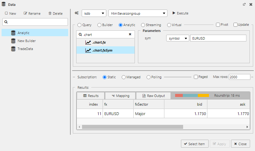The width and height of the screenshot is (255, 151).
Task: Click the Execute play icon
Action: point(174,13)
